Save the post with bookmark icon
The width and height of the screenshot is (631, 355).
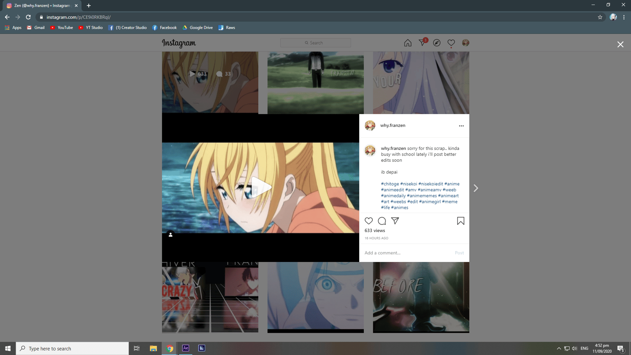pyautogui.click(x=461, y=221)
